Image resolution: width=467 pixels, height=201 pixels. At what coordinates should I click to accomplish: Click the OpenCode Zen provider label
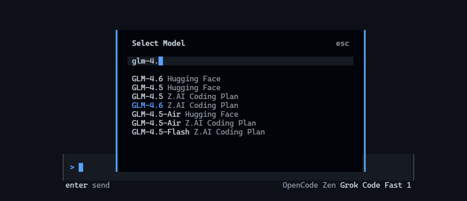click(x=309, y=185)
